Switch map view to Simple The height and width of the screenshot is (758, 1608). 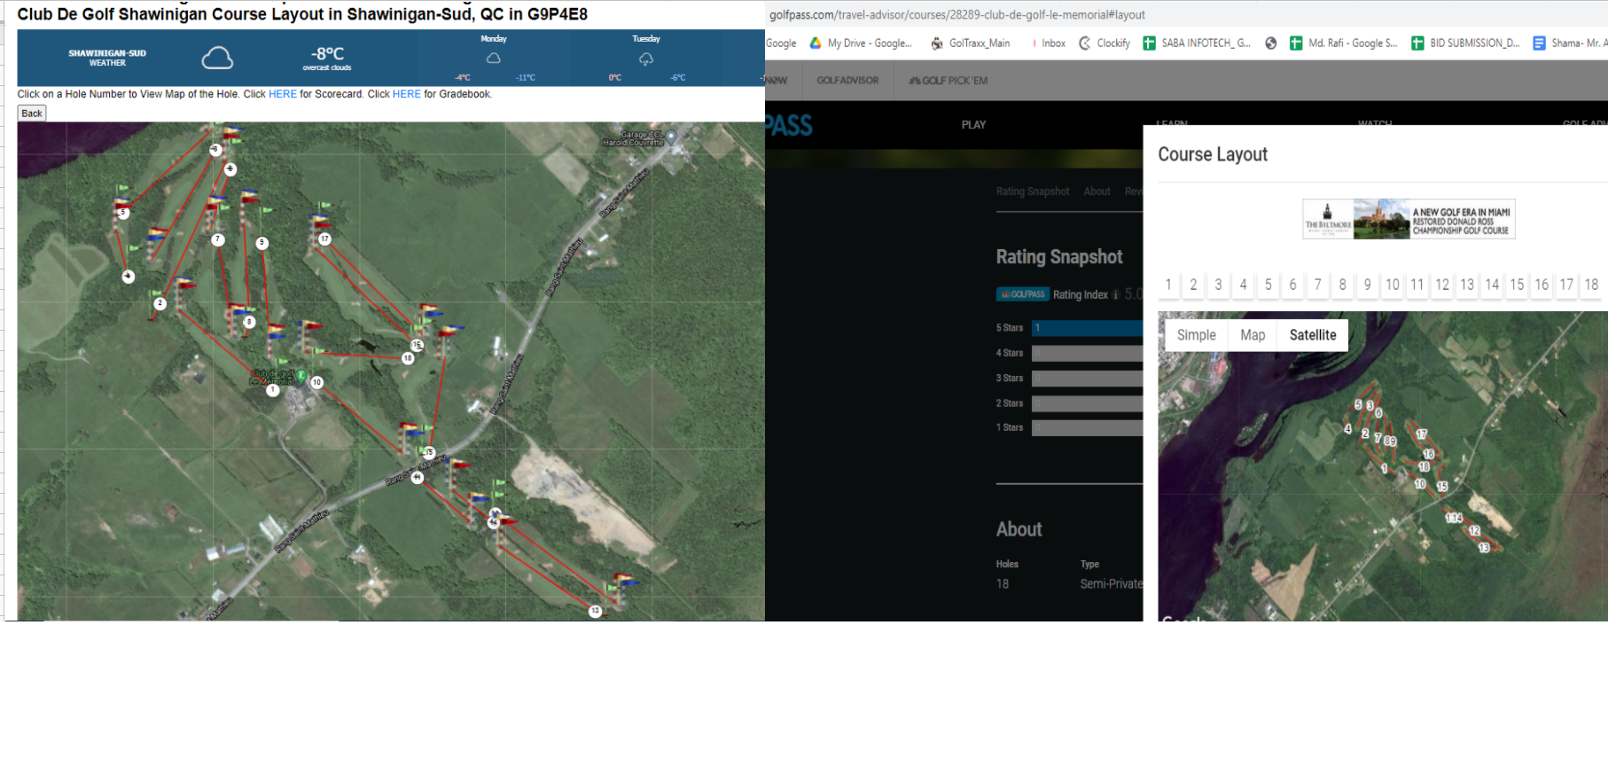point(1197,335)
